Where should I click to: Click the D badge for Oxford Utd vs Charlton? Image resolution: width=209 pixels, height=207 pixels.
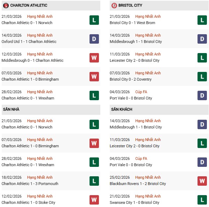pyautogui.click(x=94, y=39)
